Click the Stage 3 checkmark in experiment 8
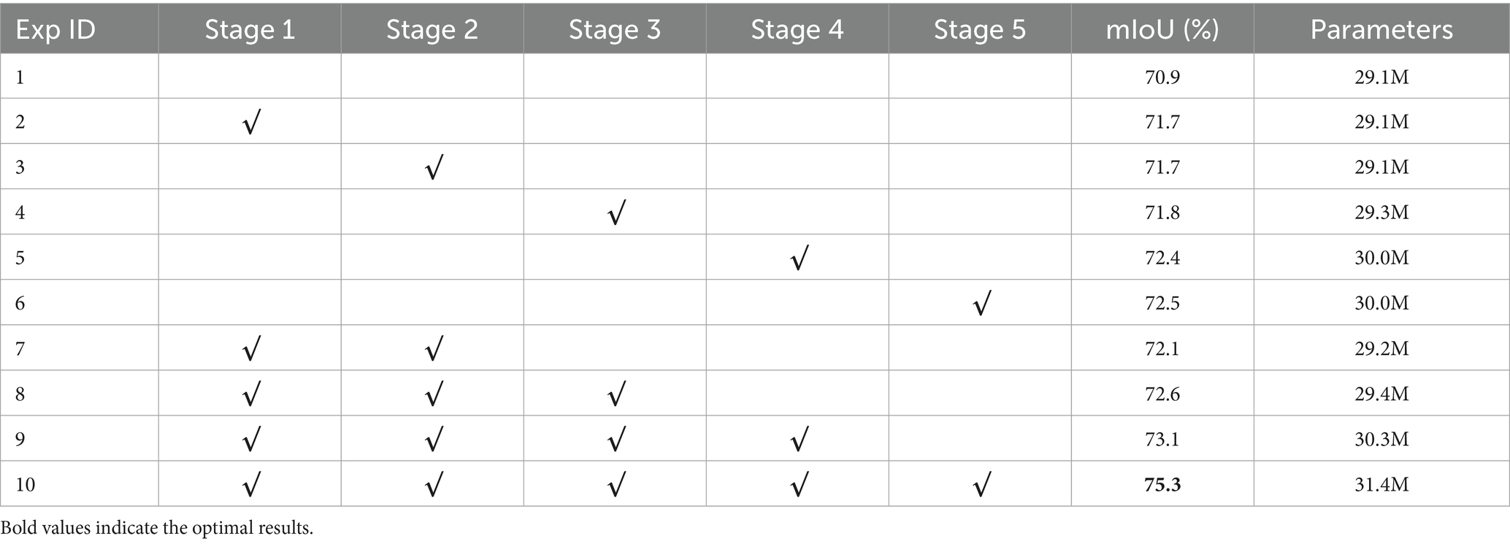Image resolution: width=1510 pixels, height=544 pixels. click(x=615, y=394)
